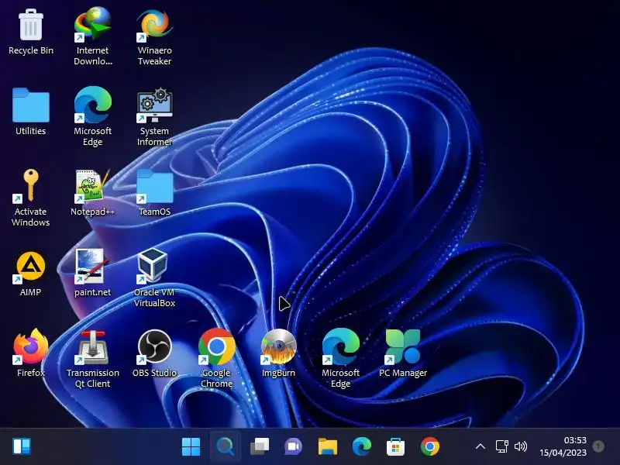Open Microsoft Store from taskbar

396,447
